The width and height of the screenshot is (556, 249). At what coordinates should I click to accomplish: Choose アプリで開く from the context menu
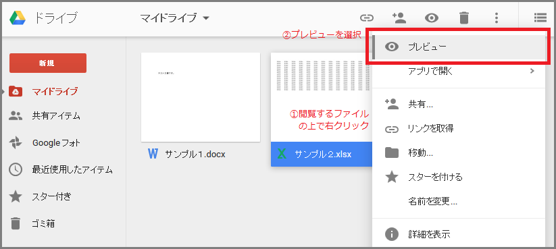(459, 72)
